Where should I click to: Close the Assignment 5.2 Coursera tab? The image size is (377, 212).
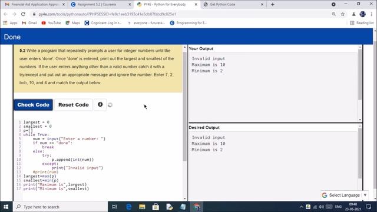[130, 4]
